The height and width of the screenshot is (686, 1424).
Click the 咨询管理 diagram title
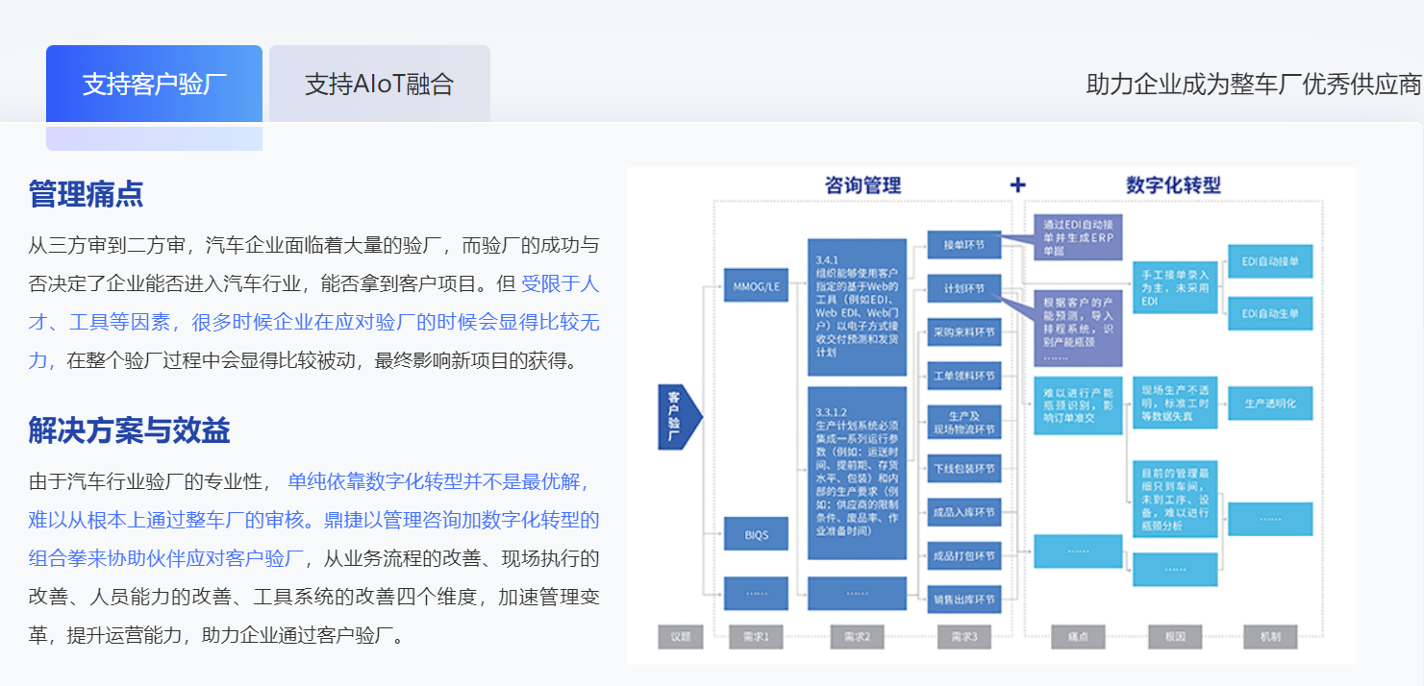[x=862, y=184]
